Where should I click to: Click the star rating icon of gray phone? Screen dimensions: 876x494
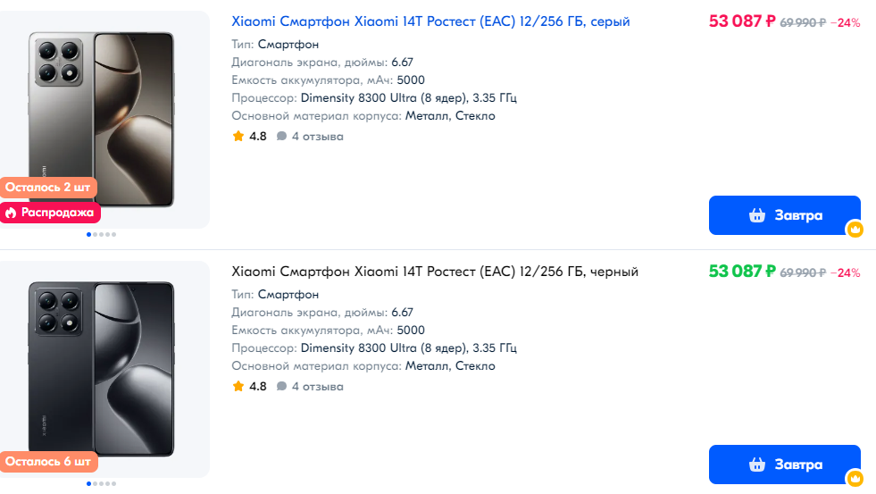[238, 136]
